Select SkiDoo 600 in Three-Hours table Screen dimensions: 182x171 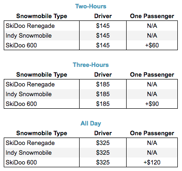point(21,104)
